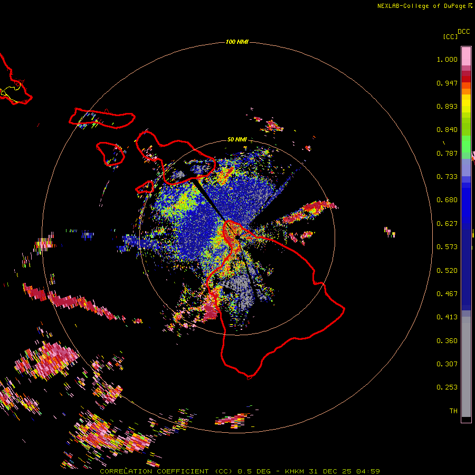Click the 04:59 timestamp in the caption
The width and height of the screenshot is (475, 475).
(368, 471)
